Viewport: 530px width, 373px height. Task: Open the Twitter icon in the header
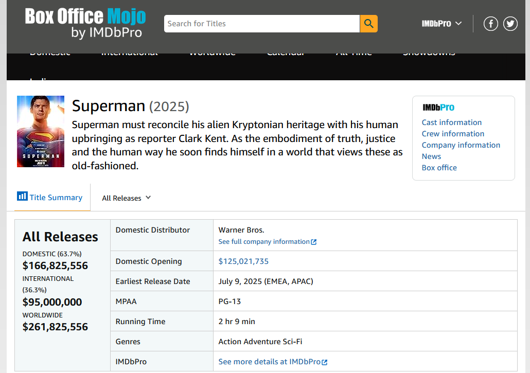(510, 24)
